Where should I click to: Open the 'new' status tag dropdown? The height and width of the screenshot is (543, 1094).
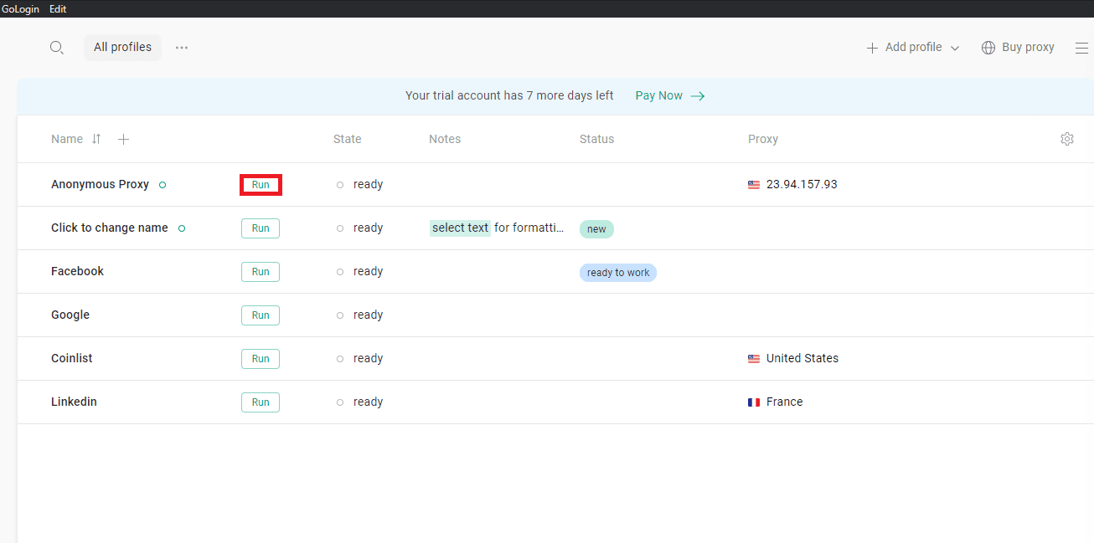coord(596,229)
